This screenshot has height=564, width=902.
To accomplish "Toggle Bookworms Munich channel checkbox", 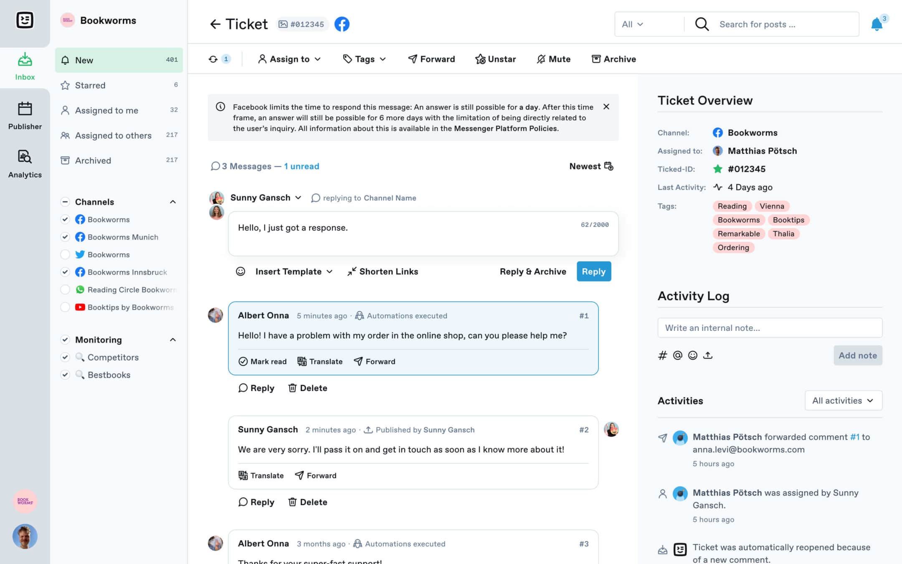I will (65, 237).
